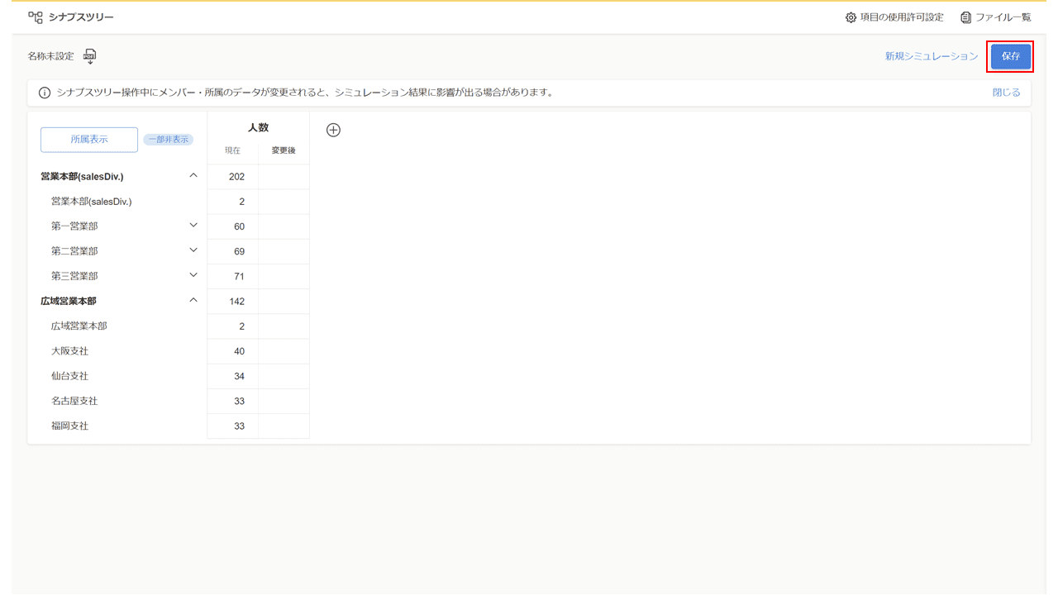The height and width of the screenshot is (595, 1058).
Task: Click the 名称未設定 file name
Action: point(50,56)
